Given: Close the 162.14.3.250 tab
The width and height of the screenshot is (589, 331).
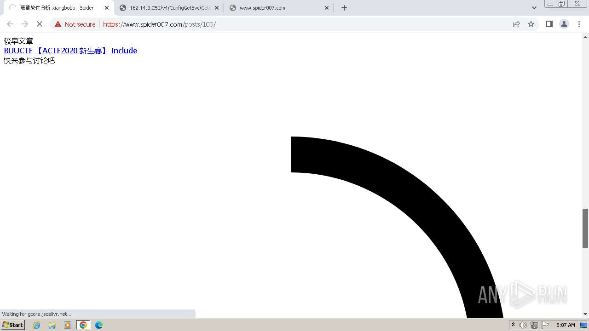Looking at the screenshot, I should coord(217,8).
